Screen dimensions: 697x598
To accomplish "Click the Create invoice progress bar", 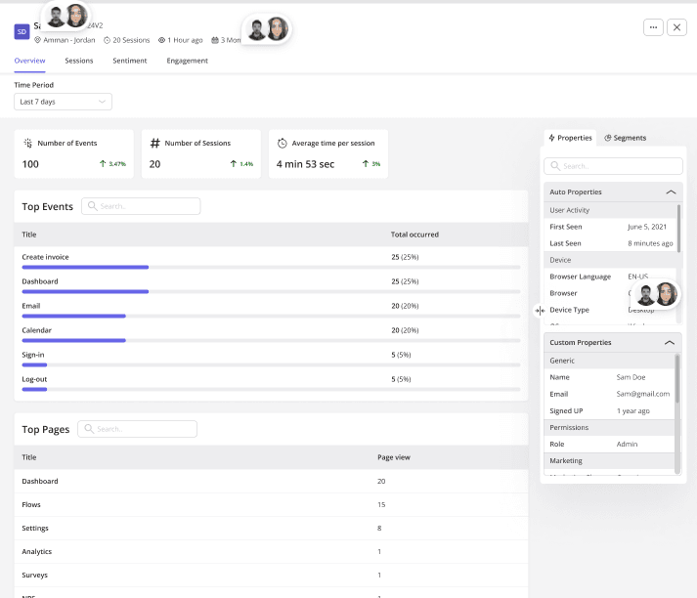I will click(x=271, y=268).
